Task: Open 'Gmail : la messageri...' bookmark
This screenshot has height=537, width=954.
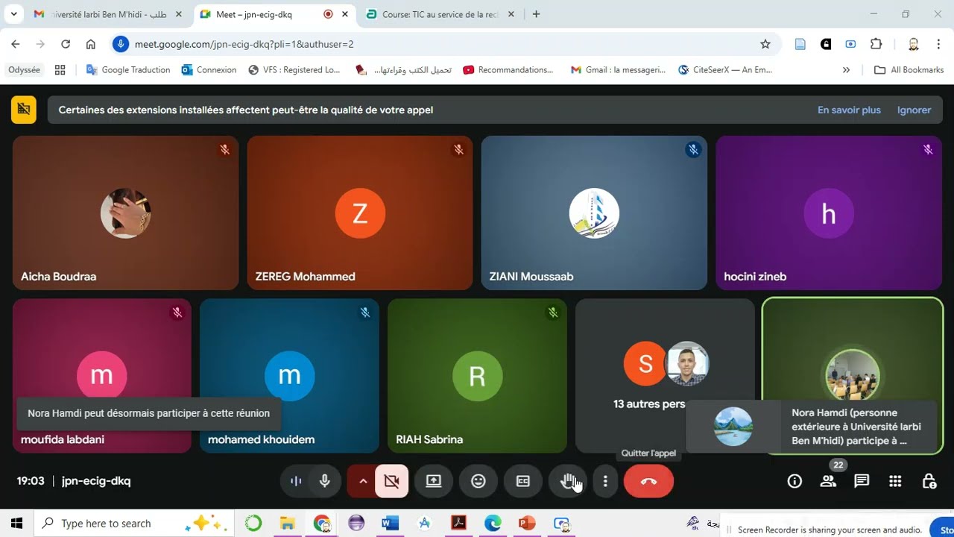Action: pos(618,69)
